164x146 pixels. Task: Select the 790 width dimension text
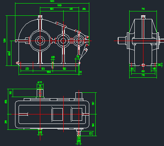(x=143, y=9)
